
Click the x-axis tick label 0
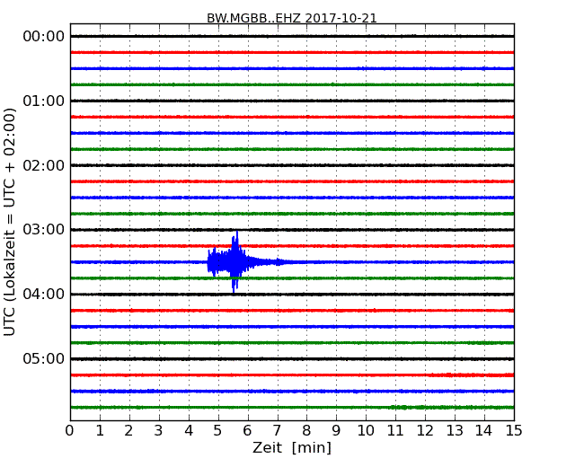[x=70, y=431]
